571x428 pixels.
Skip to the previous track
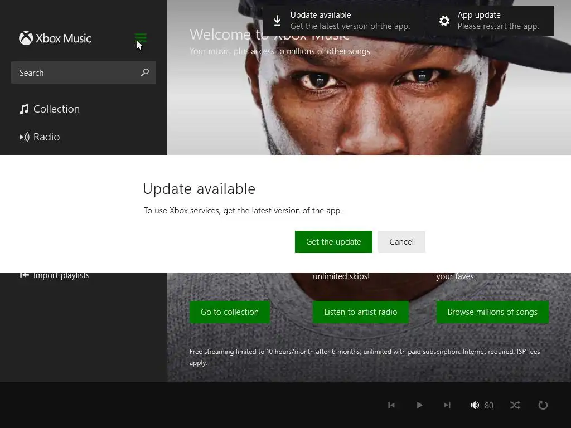(391, 405)
